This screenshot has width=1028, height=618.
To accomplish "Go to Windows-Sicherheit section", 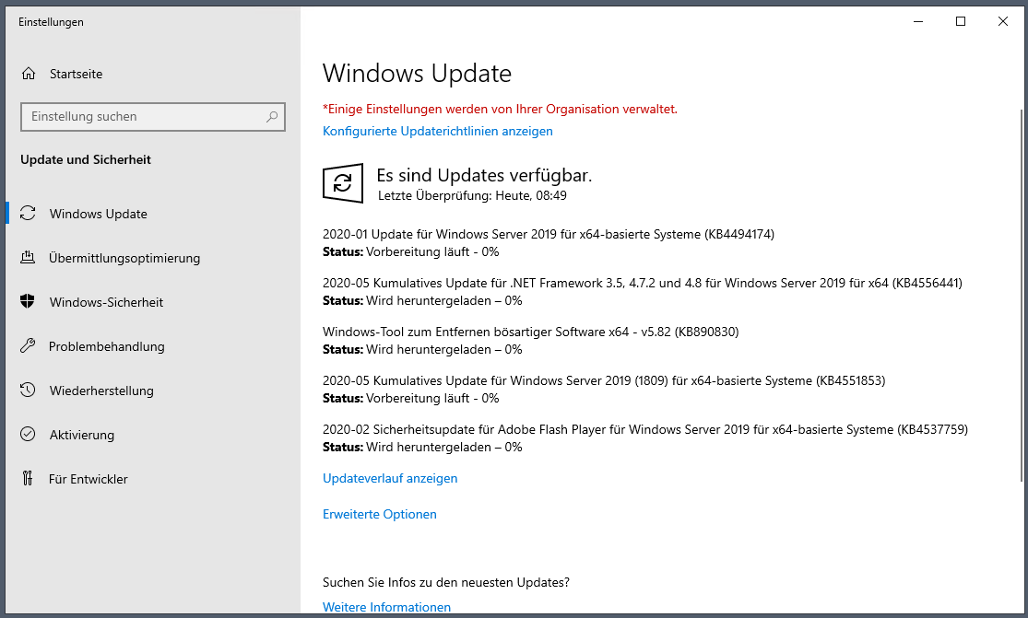I will [106, 302].
